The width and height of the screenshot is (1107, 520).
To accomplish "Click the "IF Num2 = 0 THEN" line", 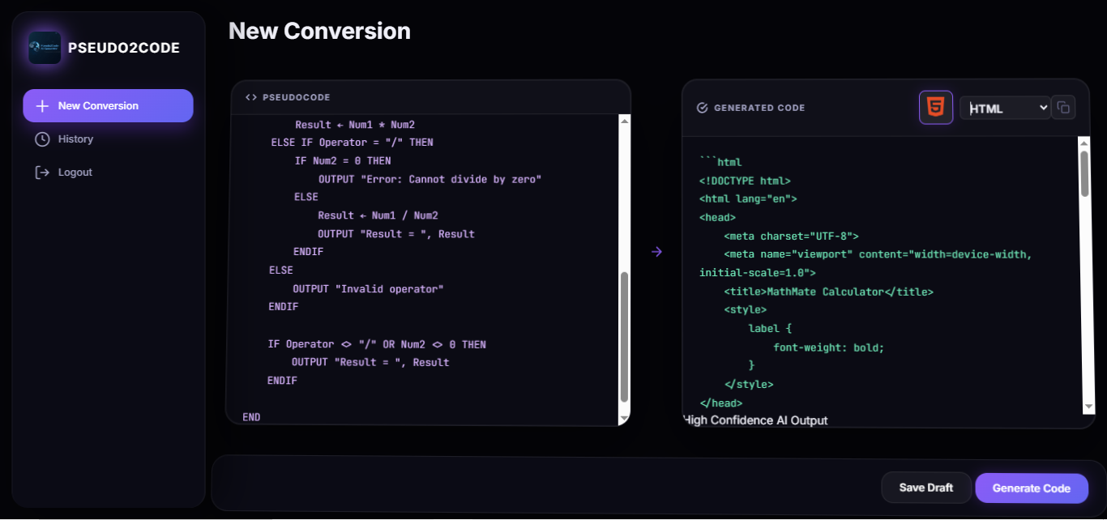I will click(x=343, y=160).
